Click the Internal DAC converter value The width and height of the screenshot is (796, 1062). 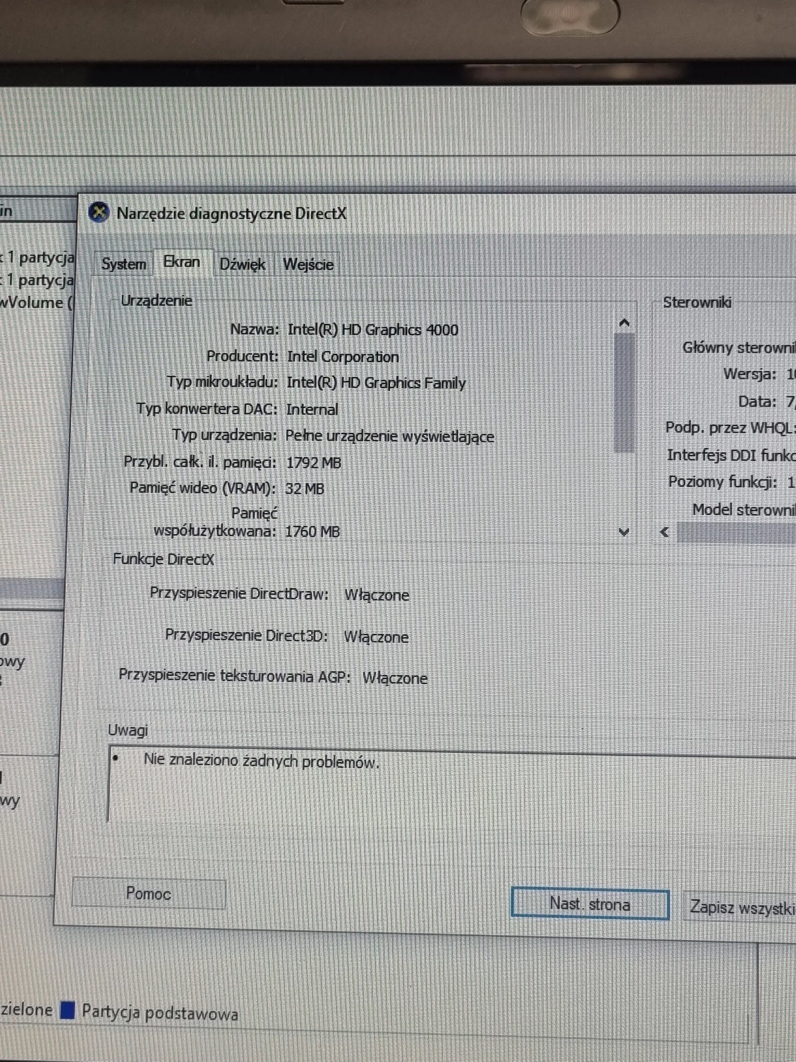(312, 410)
